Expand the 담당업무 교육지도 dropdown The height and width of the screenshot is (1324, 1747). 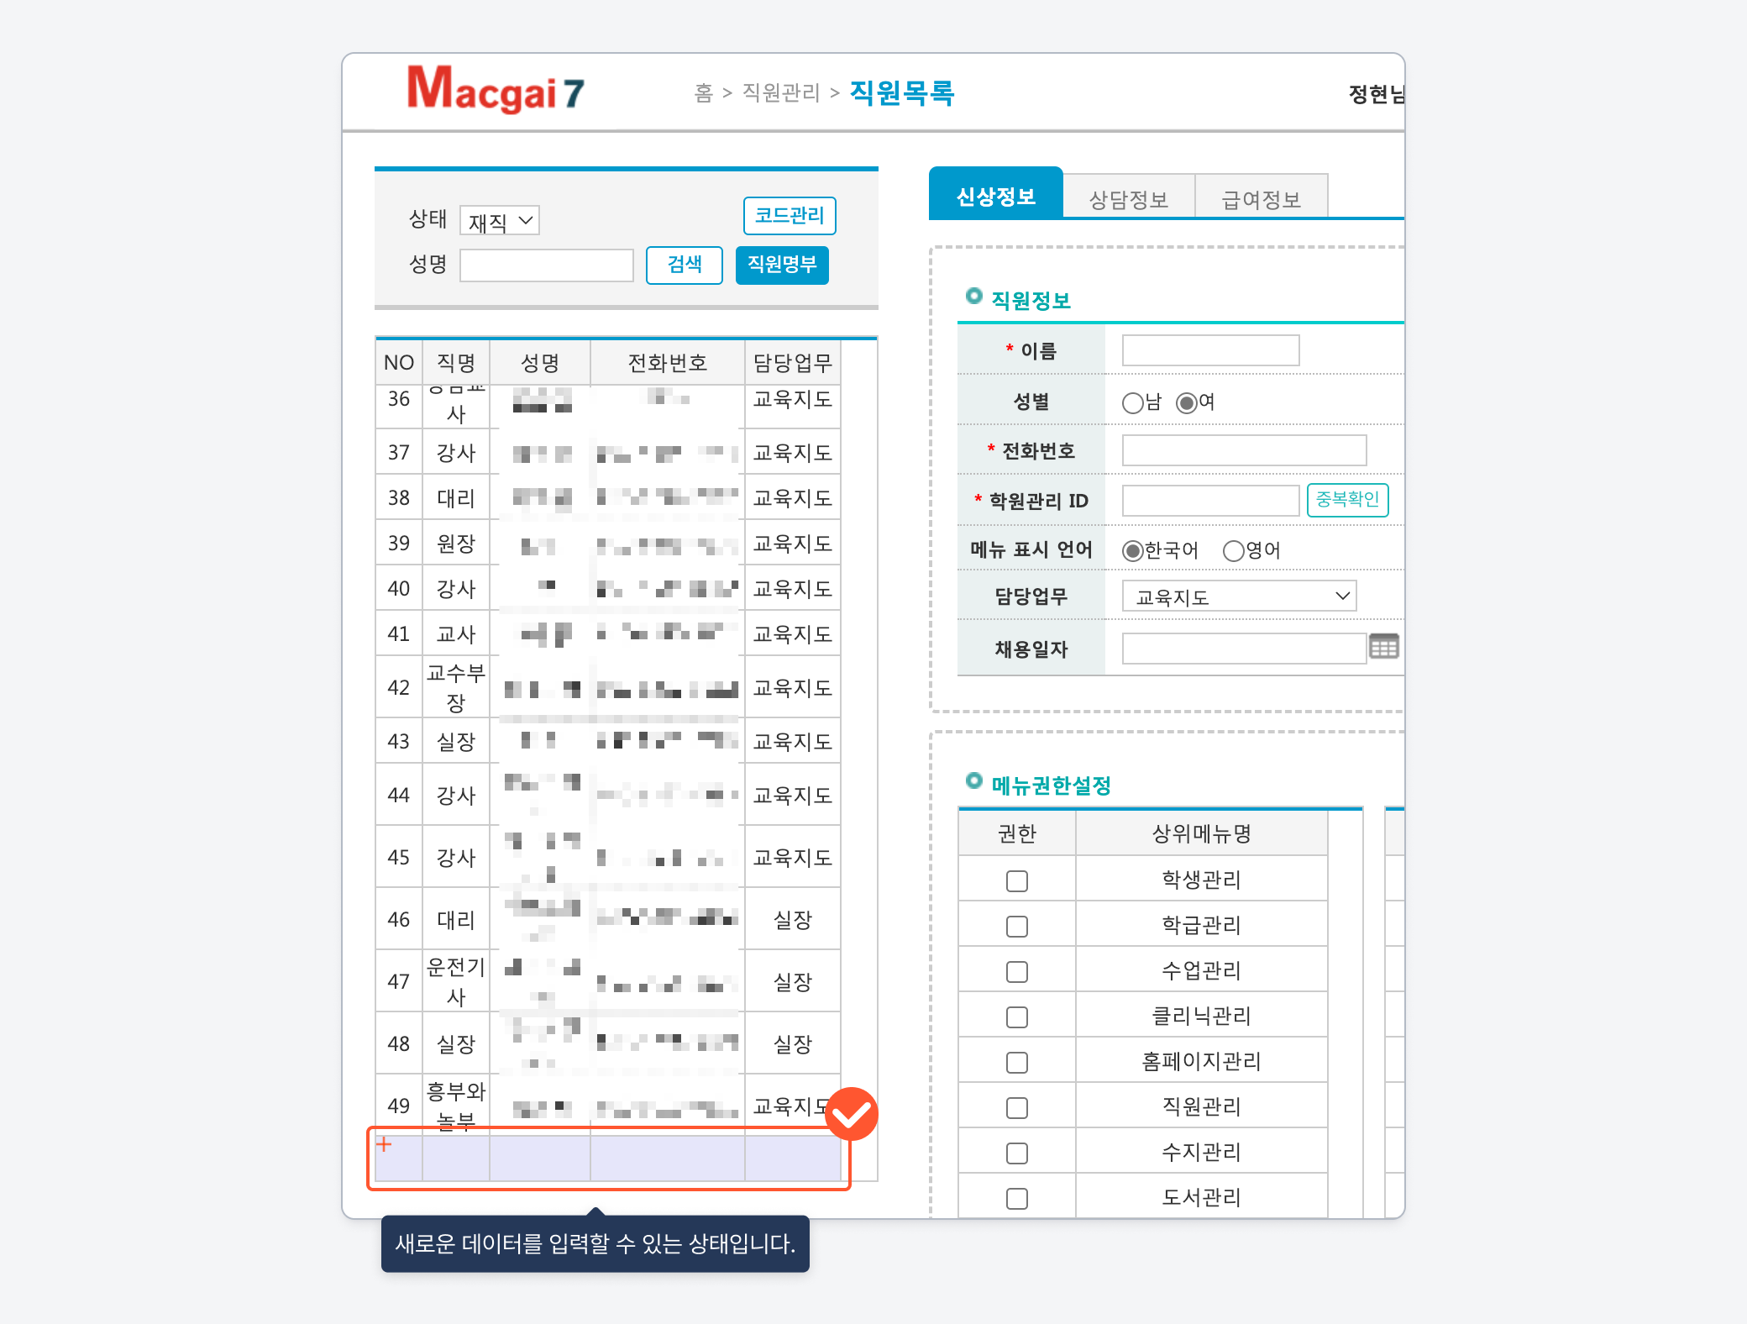tap(1239, 596)
